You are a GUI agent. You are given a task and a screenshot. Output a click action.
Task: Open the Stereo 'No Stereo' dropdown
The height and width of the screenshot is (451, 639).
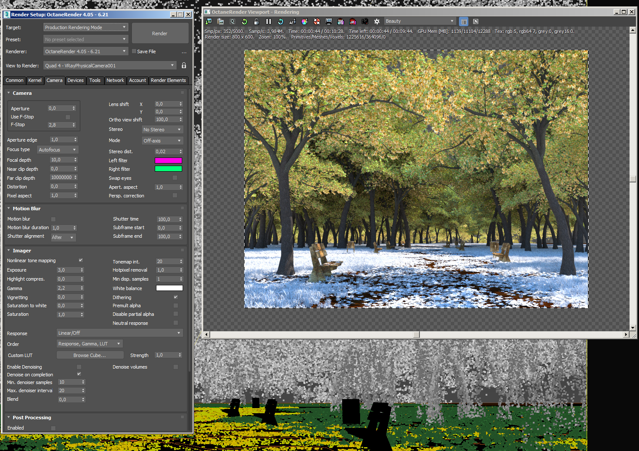point(162,130)
